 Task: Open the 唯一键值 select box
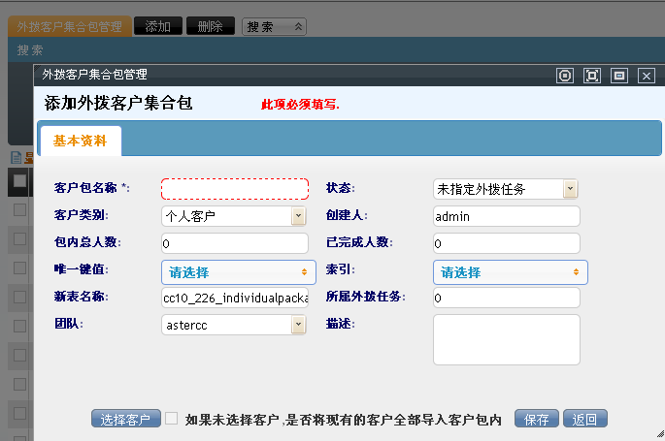pyautogui.click(x=238, y=272)
